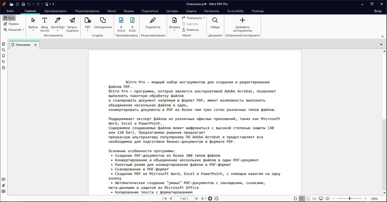The height and width of the screenshot is (202, 387).
Task: Open the Security panel via the lock icon
Action: coord(3,67)
